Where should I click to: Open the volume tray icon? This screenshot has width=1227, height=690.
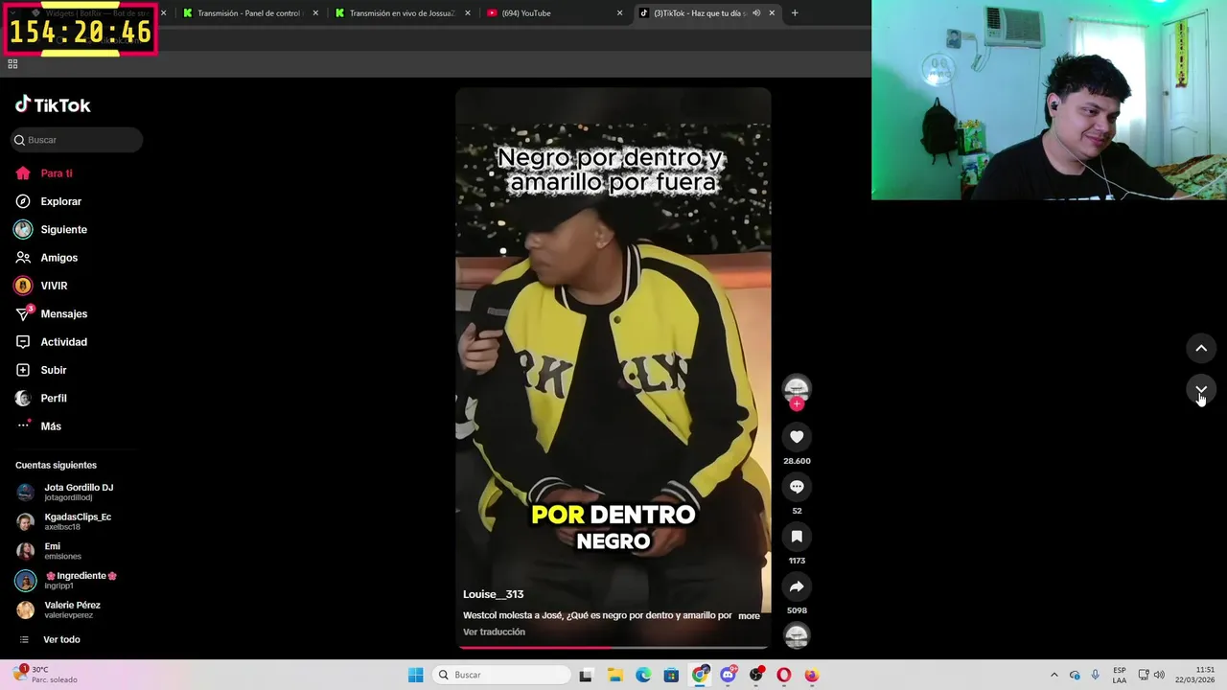coord(1159,676)
